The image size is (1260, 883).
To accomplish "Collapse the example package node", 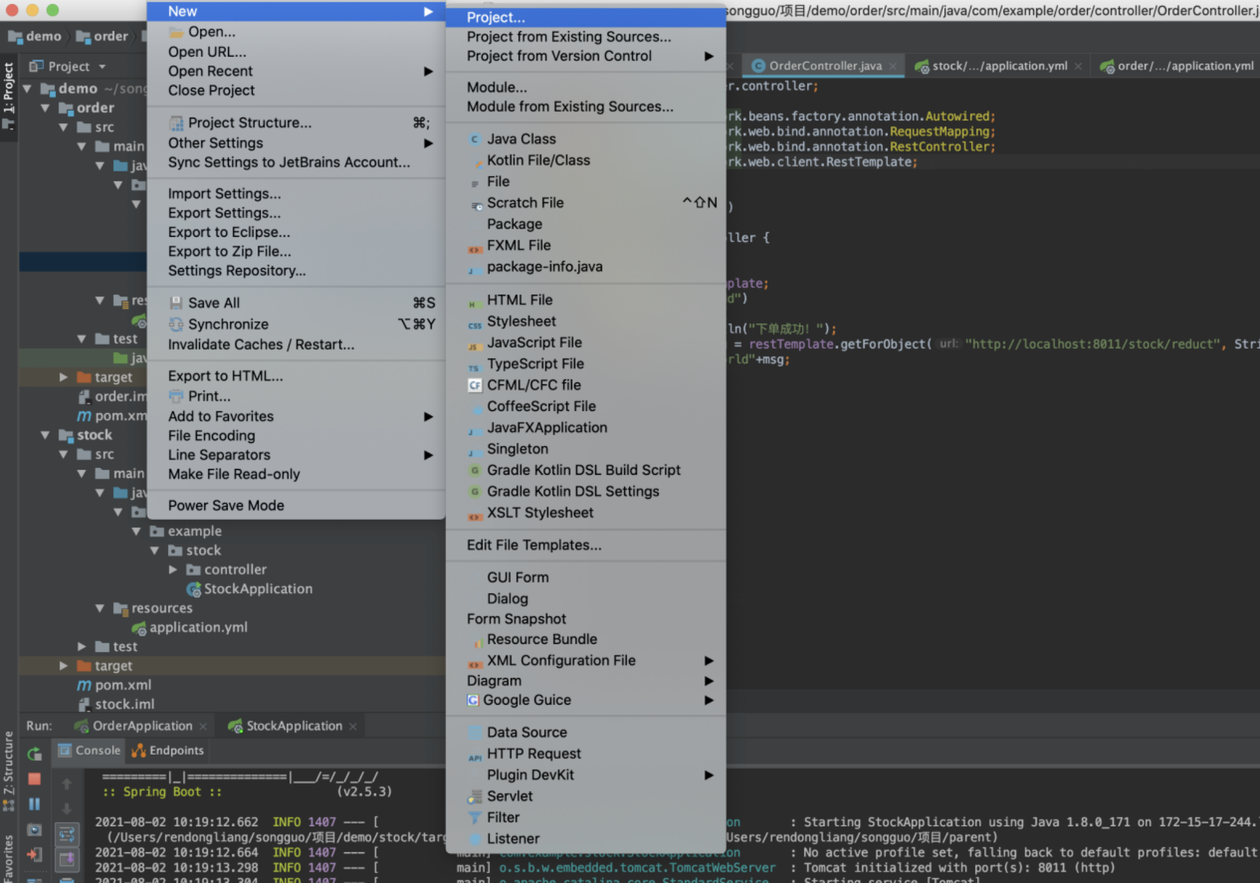I will 137,532.
